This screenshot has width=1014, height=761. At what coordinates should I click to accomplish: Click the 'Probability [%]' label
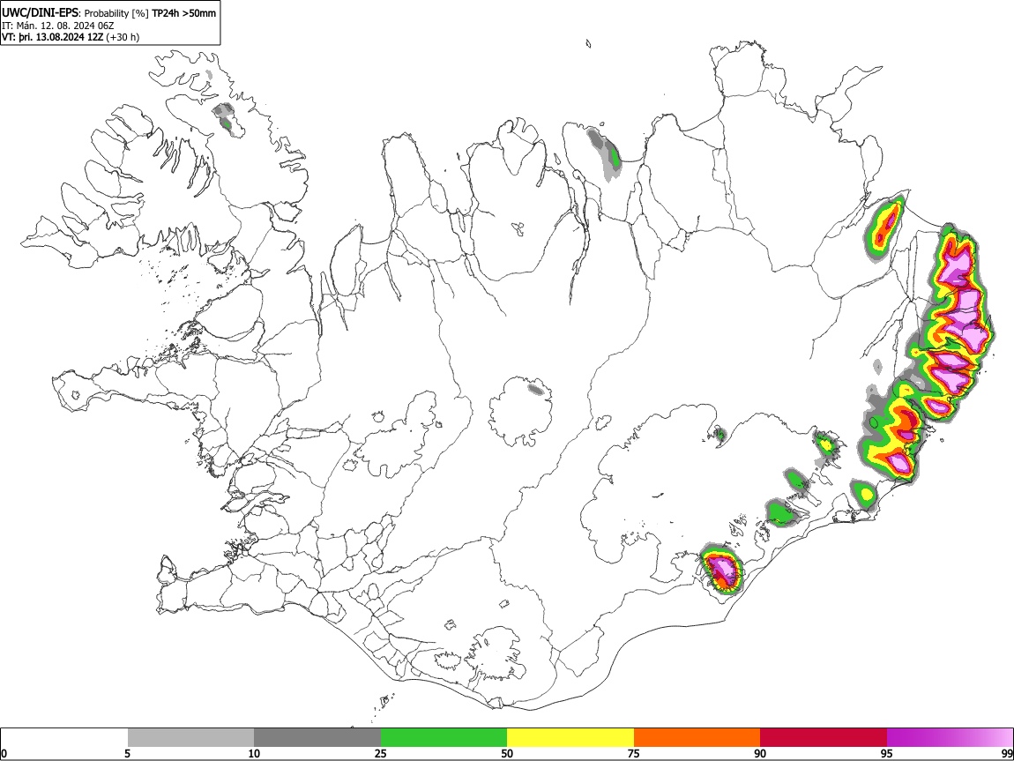116,13
